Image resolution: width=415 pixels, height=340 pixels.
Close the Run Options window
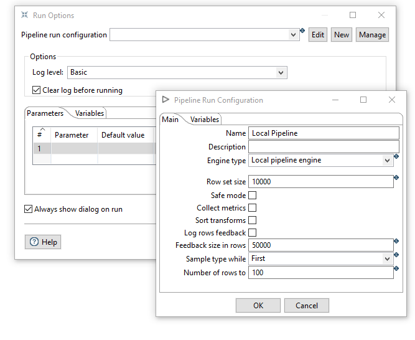pyautogui.click(x=381, y=15)
